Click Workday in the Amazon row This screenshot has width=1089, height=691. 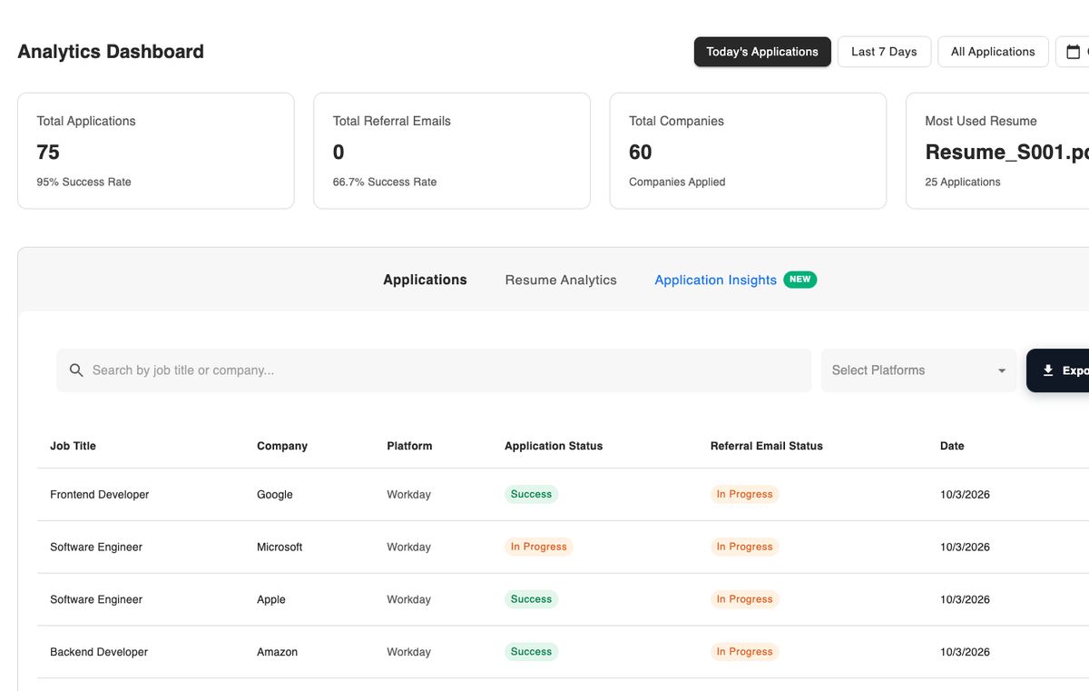click(408, 652)
